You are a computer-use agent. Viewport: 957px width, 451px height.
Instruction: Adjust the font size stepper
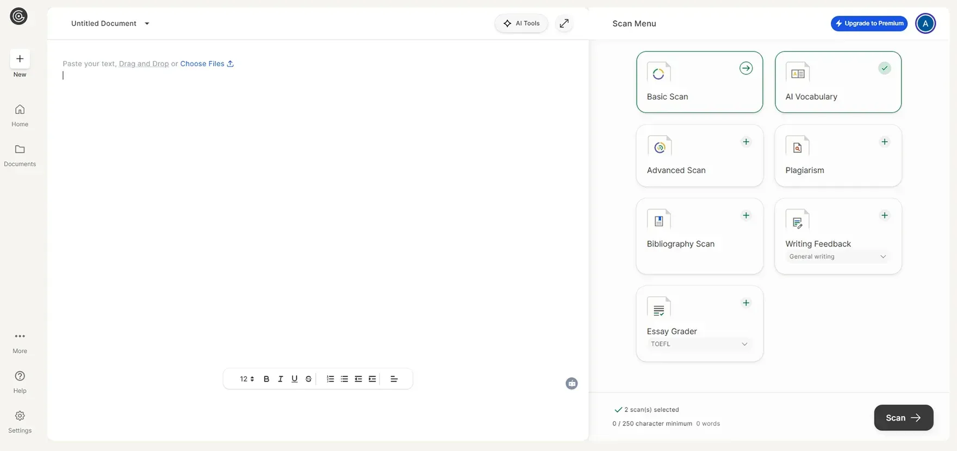252,379
